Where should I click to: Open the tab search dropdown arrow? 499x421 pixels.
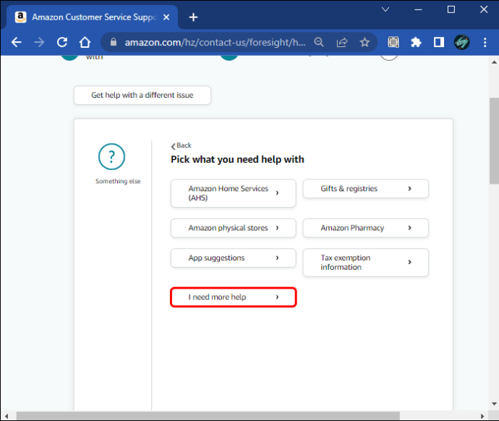(385, 9)
